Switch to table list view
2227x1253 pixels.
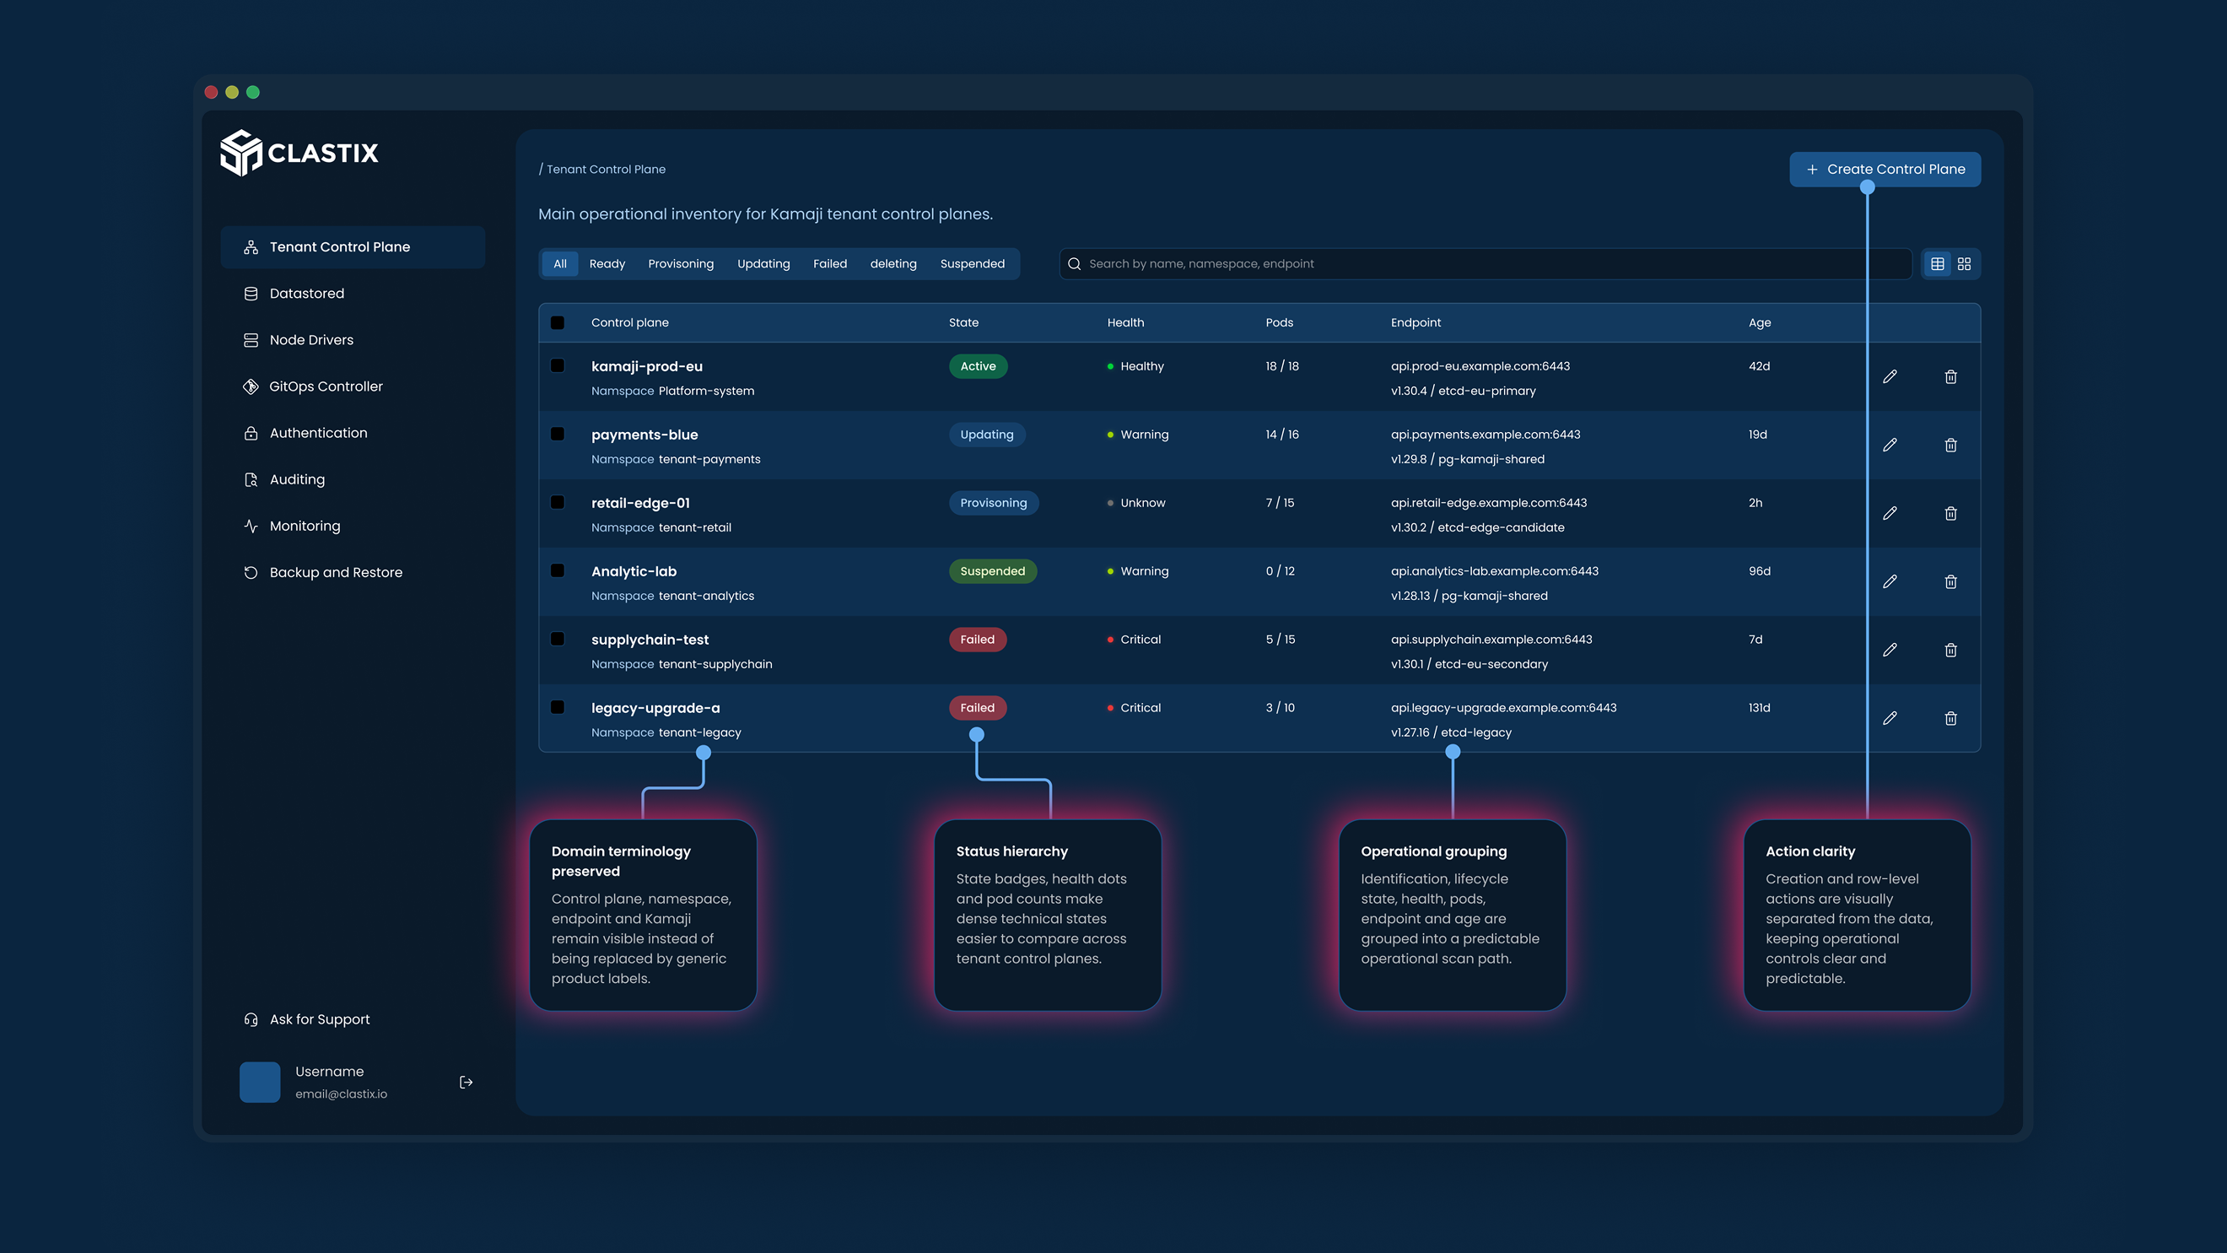click(1938, 264)
